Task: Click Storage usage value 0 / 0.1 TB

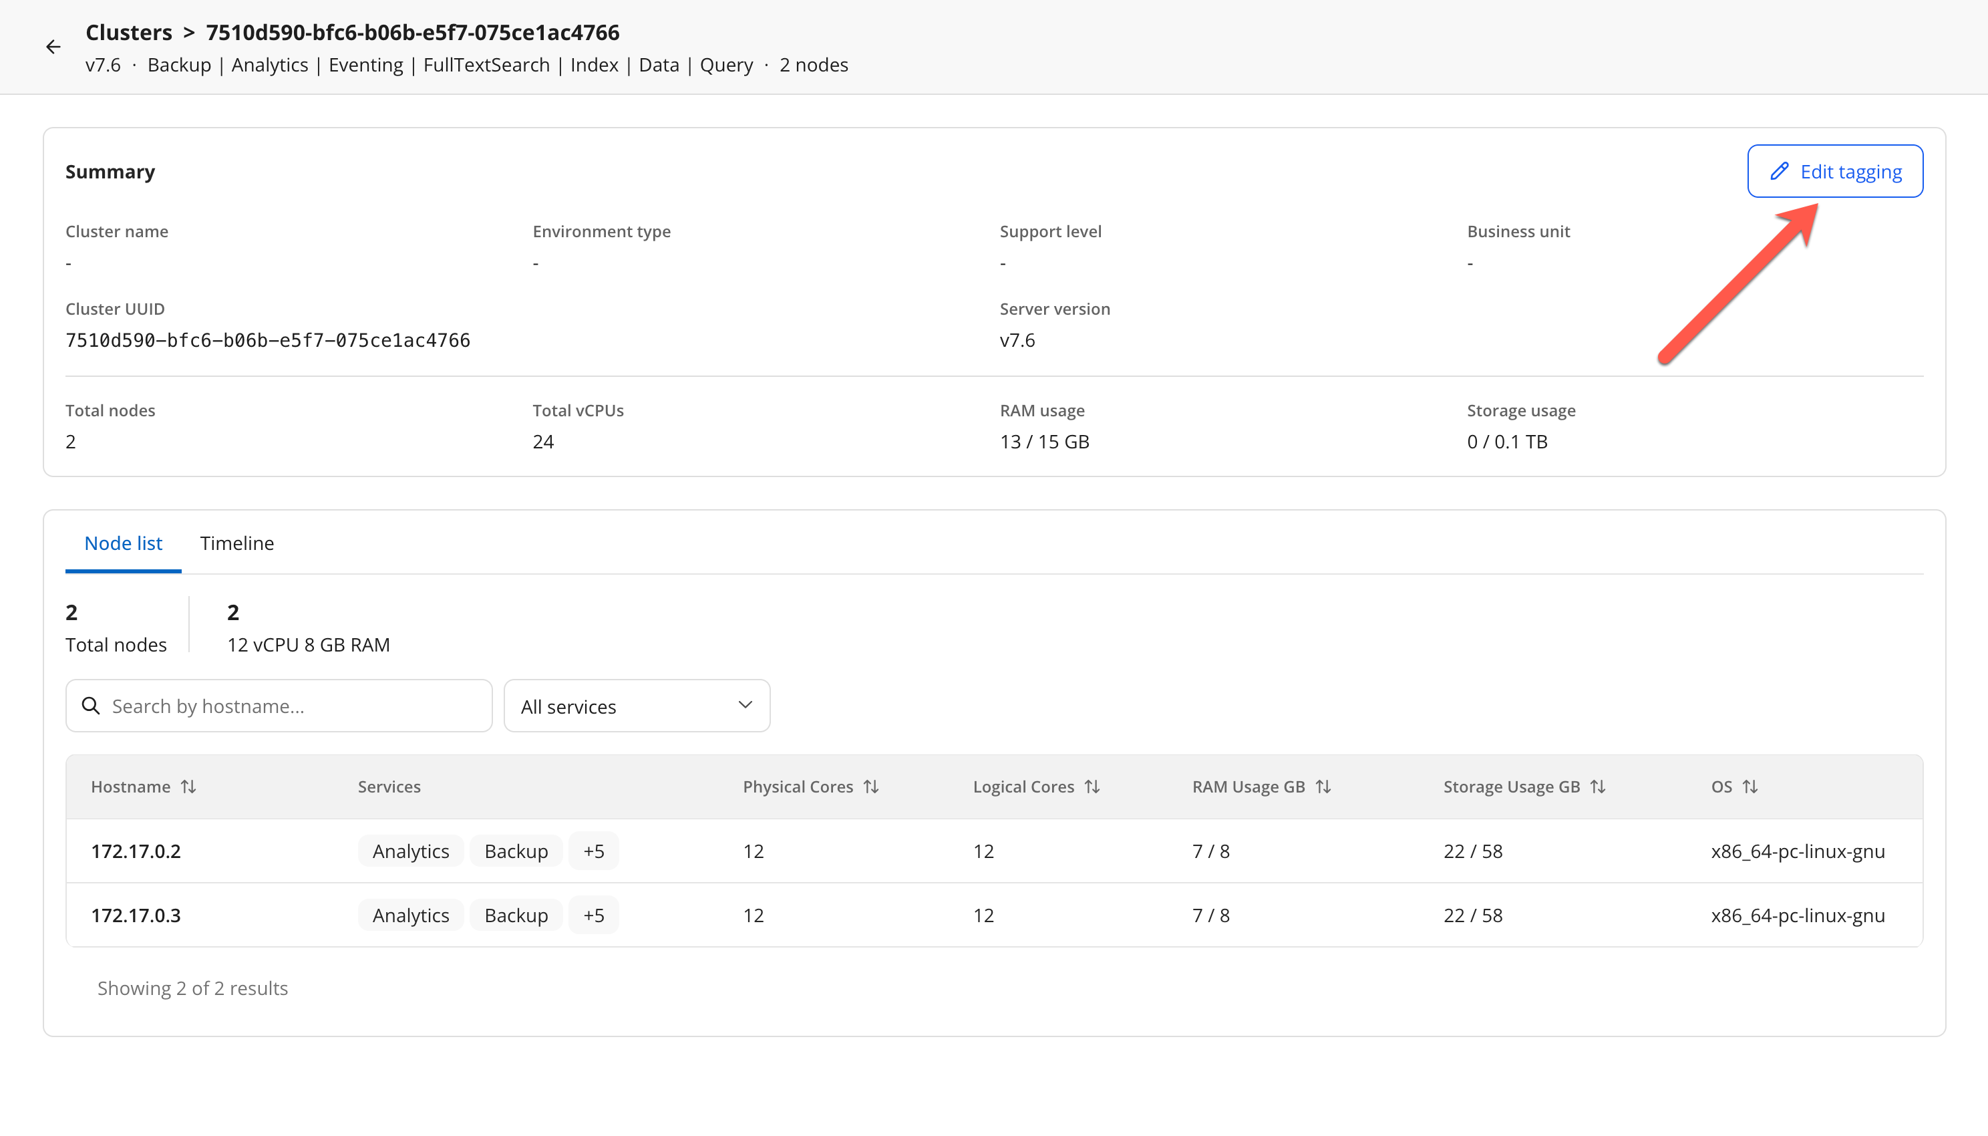Action: click(1507, 442)
